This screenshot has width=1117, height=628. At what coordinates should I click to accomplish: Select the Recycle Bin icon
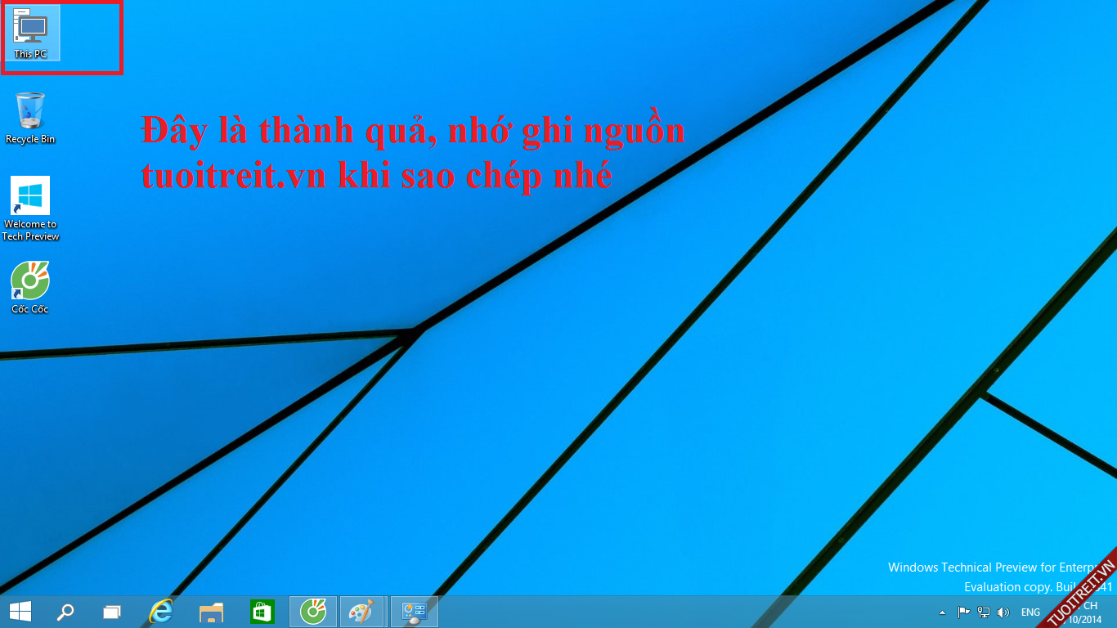(x=30, y=116)
